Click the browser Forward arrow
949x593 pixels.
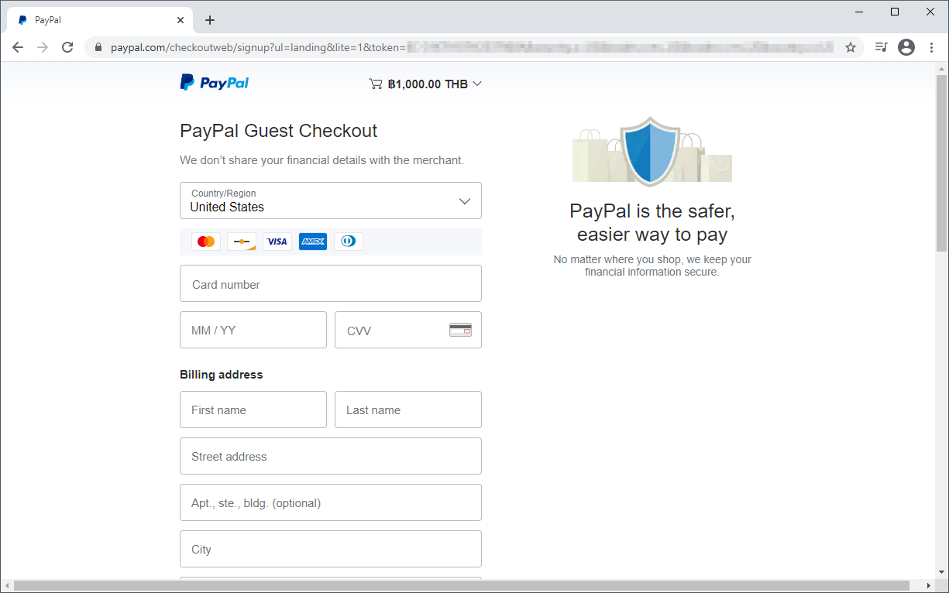click(x=43, y=47)
